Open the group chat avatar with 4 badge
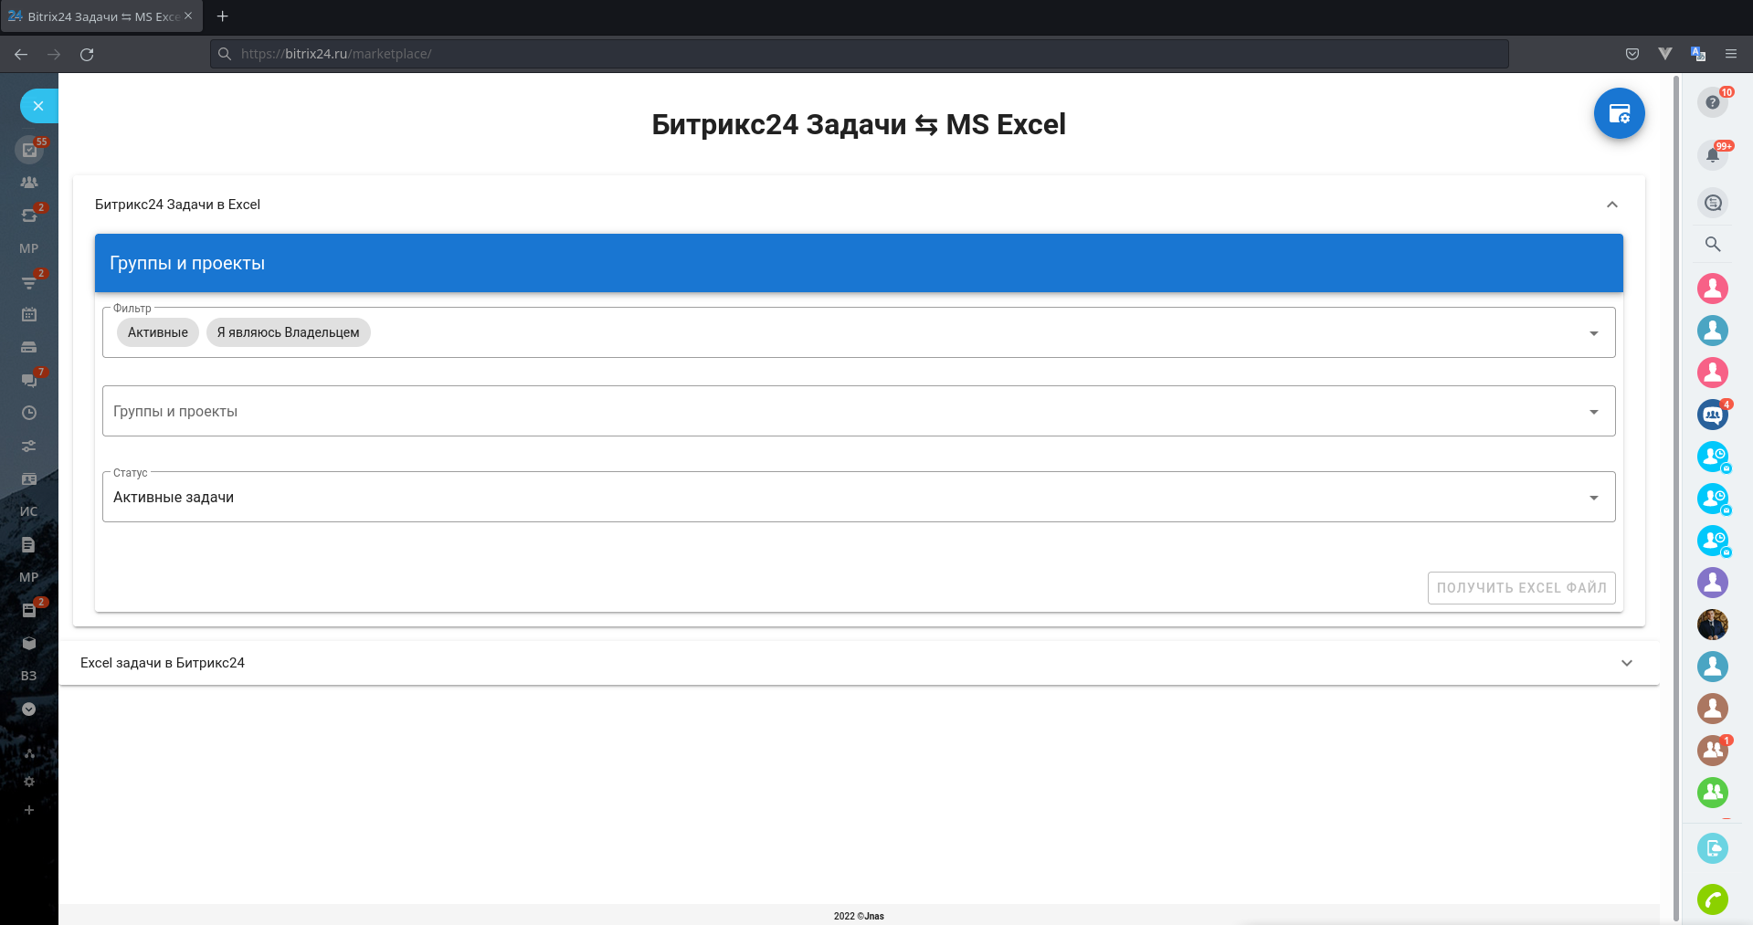Image resolution: width=1753 pixels, height=925 pixels. [x=1713, y=415]
